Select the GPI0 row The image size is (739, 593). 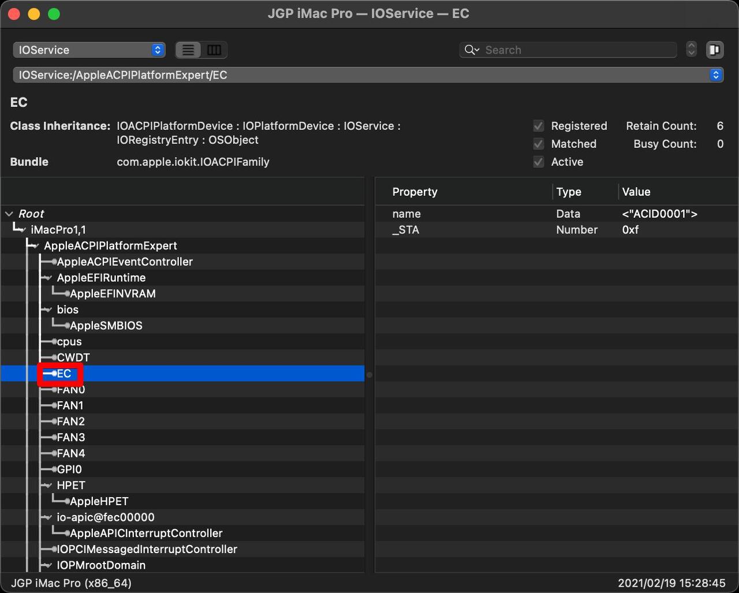(x=182, y=469)
